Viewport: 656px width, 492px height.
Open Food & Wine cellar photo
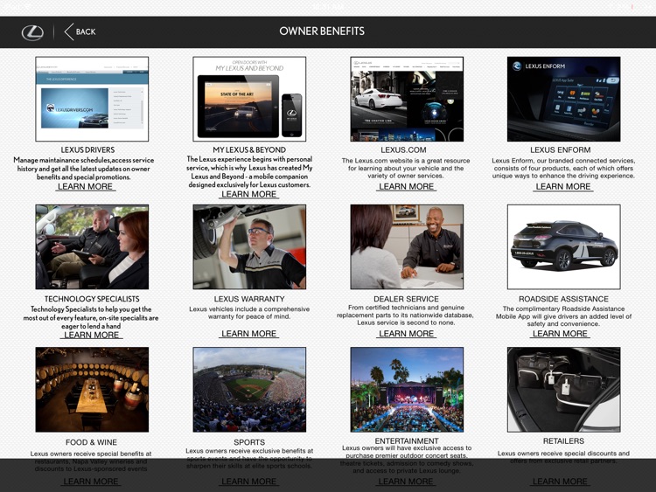(92, 390)
